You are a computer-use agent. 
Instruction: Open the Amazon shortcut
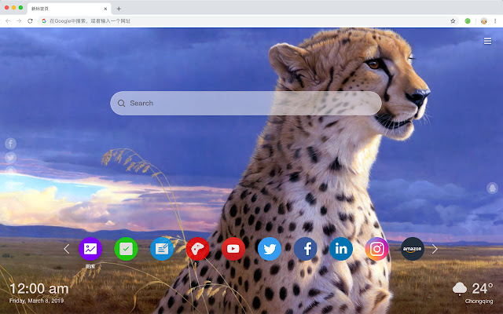click(x=413, y=249)
